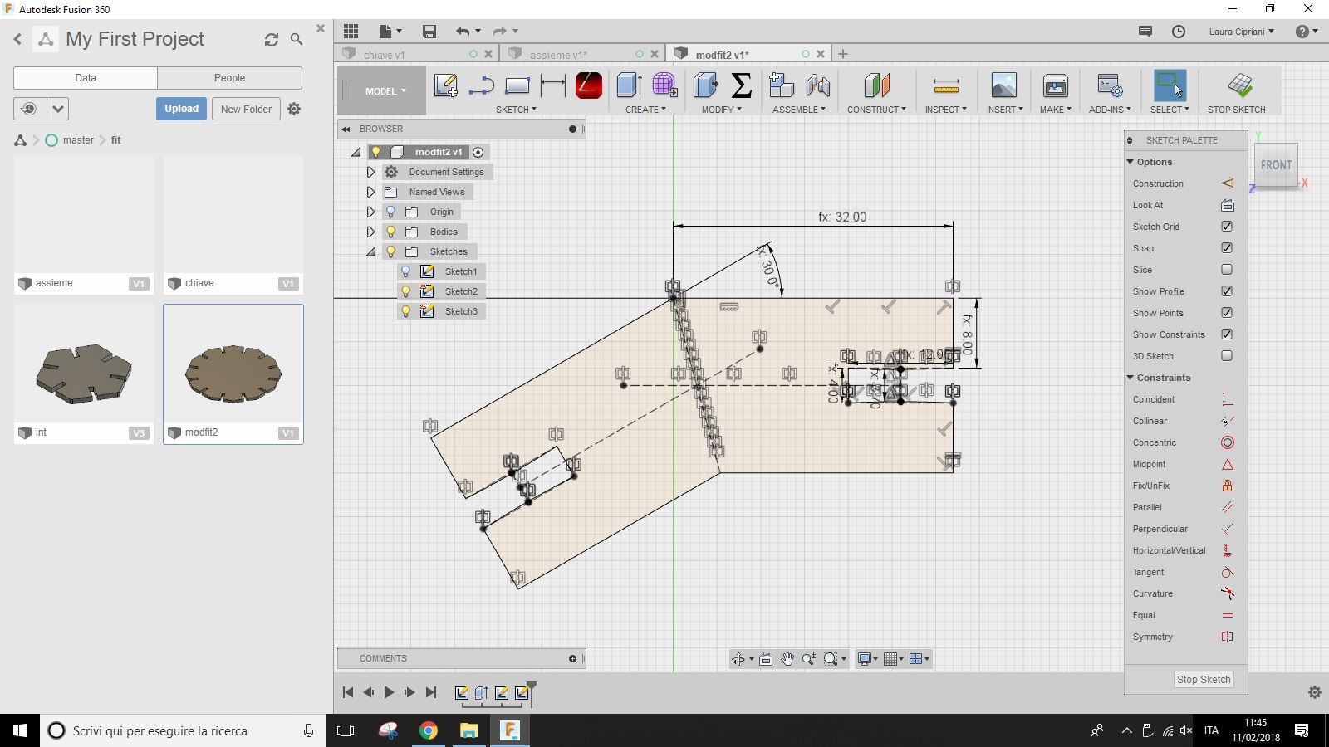Click the Insert image icon

[x=1003, y=85]
